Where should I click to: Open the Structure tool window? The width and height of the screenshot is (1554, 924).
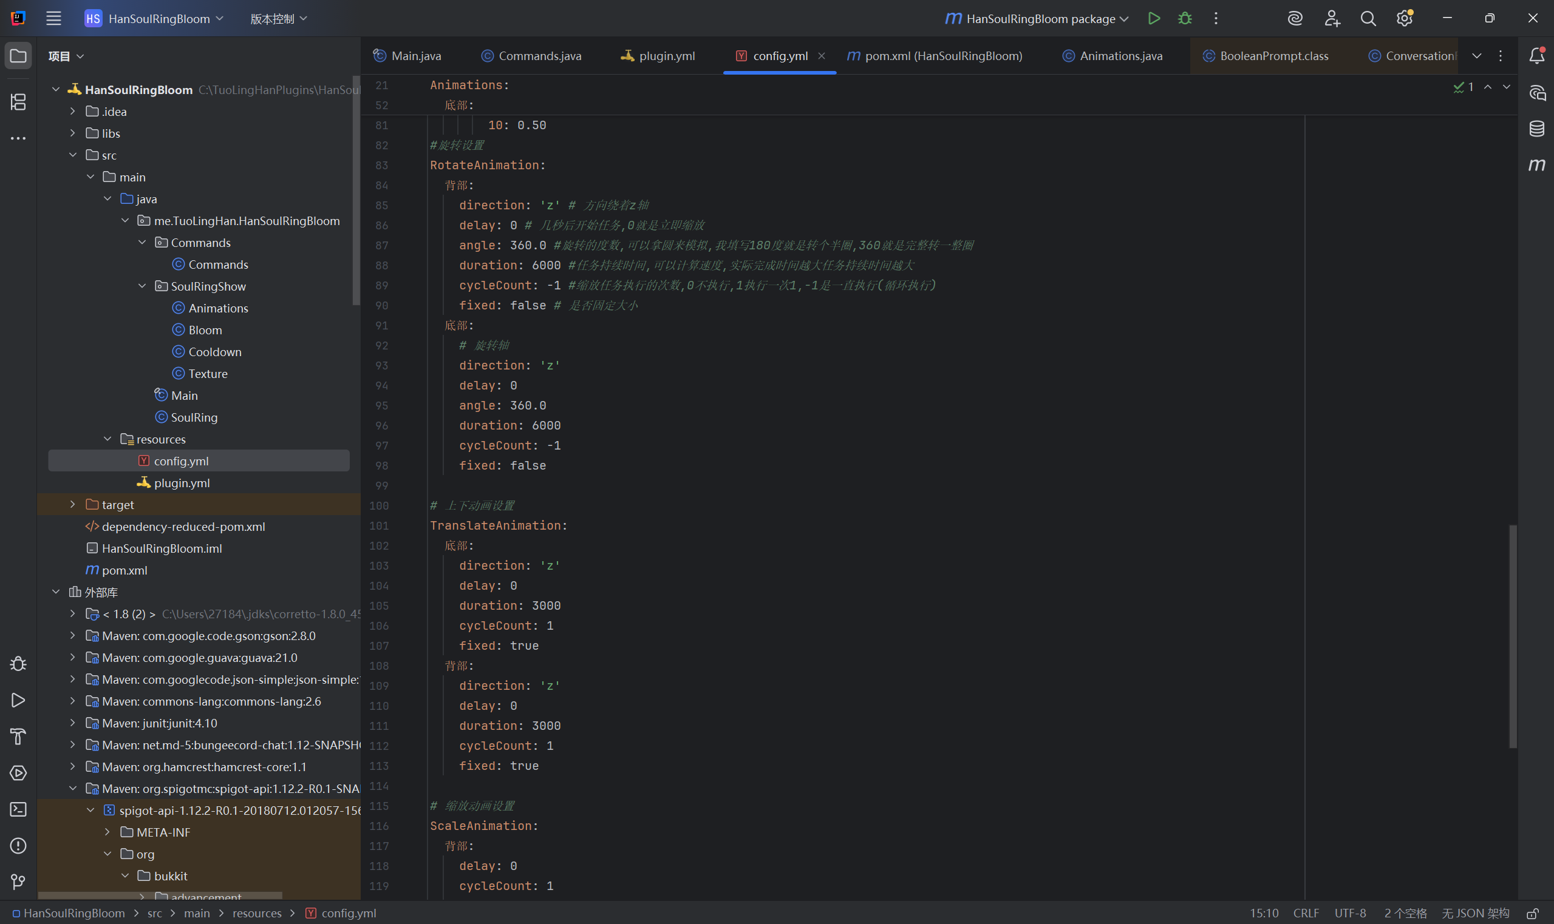coord(18,101)
